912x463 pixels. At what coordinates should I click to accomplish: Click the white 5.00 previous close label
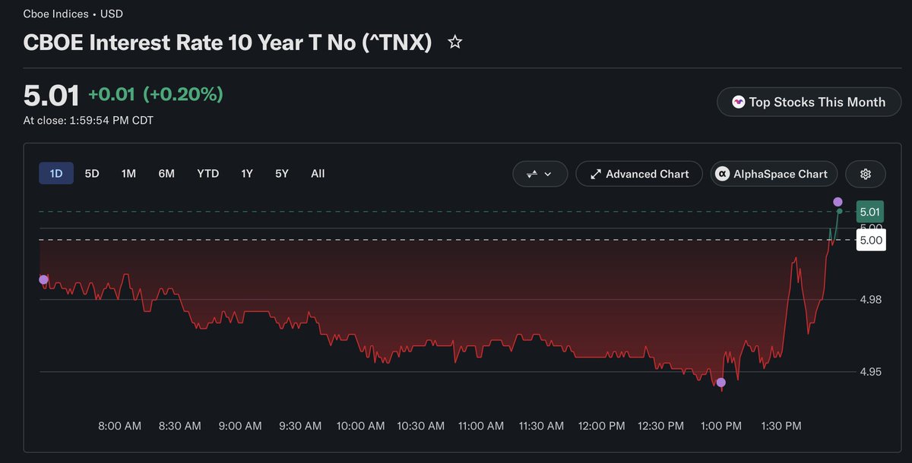point(871,240)
